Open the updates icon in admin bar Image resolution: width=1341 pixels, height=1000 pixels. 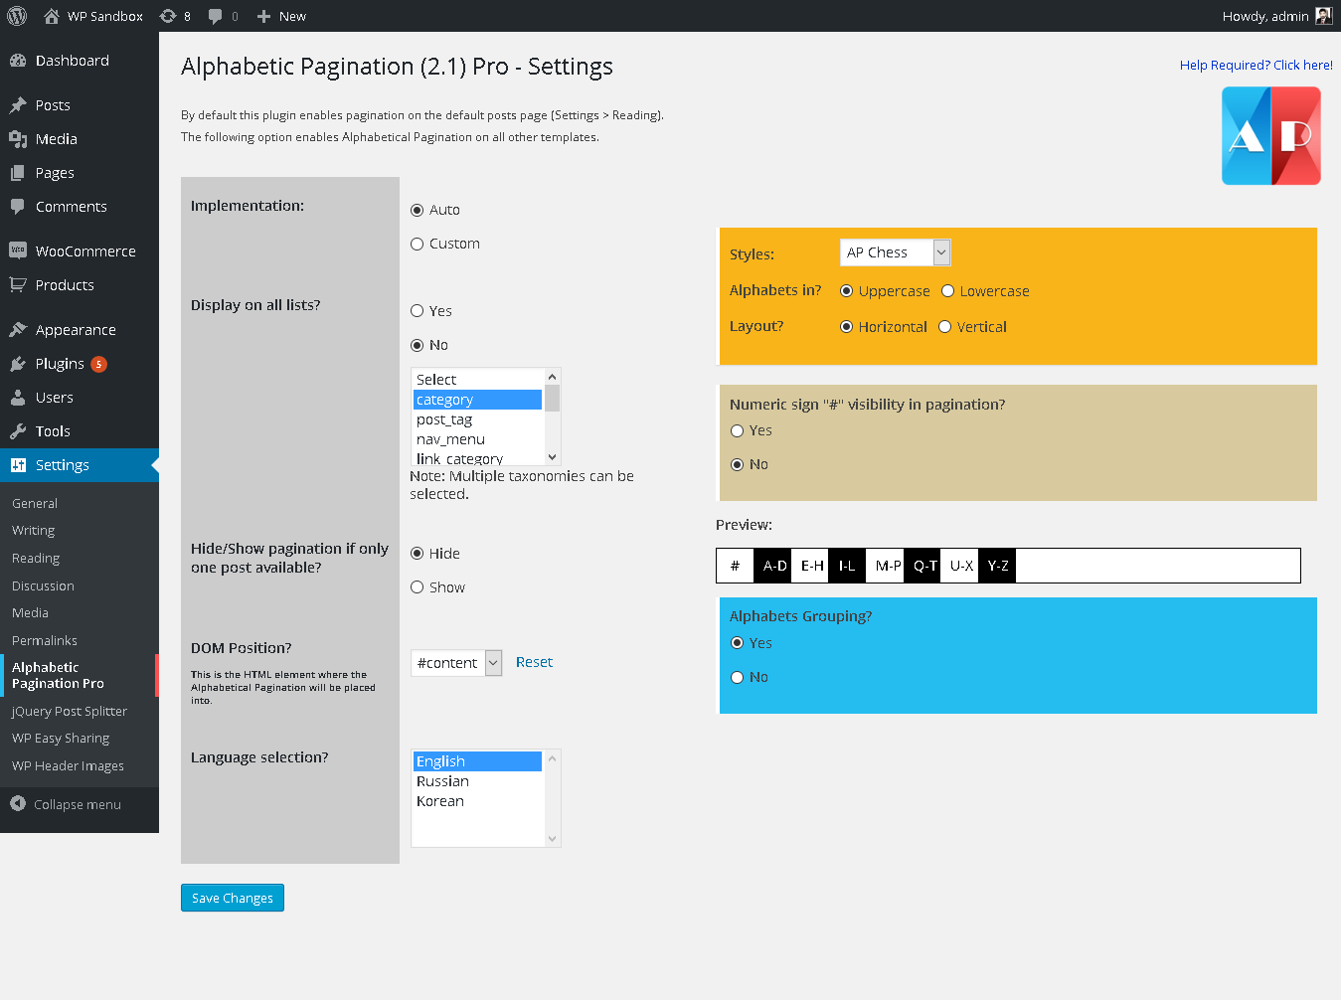pyautogui.click(x=168, y=16)
